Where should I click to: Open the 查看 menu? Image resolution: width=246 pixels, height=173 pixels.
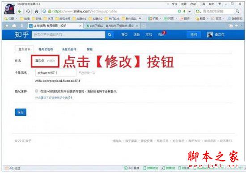tap(184, 4)
